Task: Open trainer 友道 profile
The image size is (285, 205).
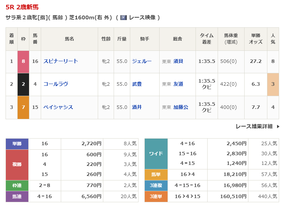Action: pyautogui.click(x=178, y=84)
